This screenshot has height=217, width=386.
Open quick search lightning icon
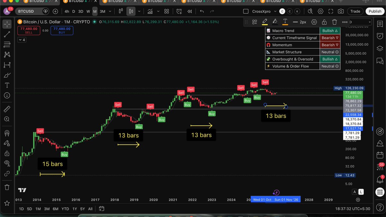(310, 11)
